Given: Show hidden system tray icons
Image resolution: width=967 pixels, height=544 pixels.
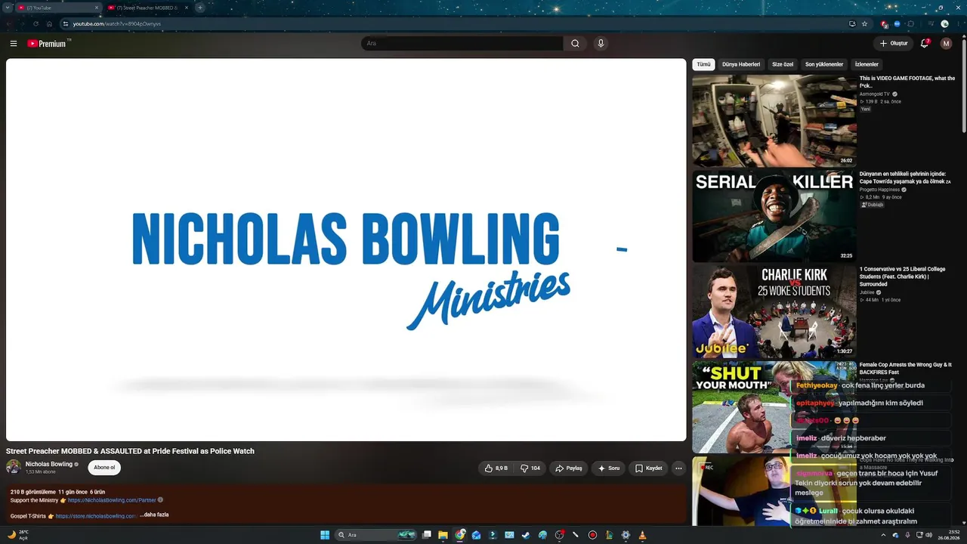Looking at the screenshot, I should (x=883, y=535).
